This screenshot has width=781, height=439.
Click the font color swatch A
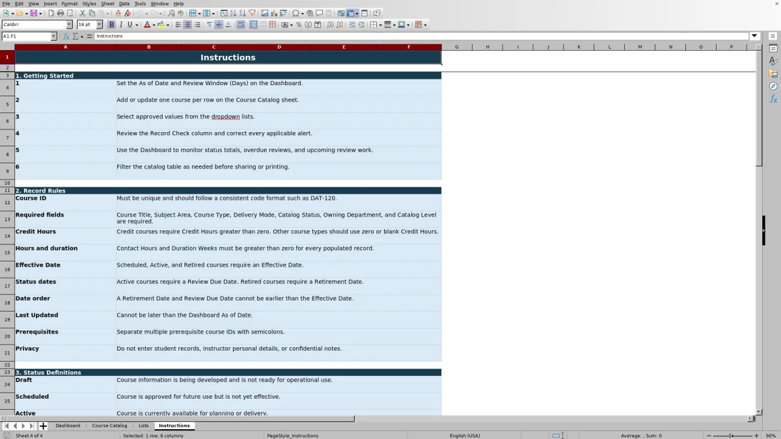coord(146,25)
